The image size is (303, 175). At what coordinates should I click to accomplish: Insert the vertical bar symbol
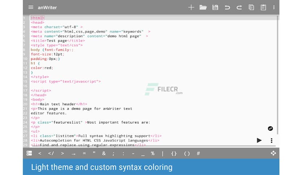(x=162, y=154)
